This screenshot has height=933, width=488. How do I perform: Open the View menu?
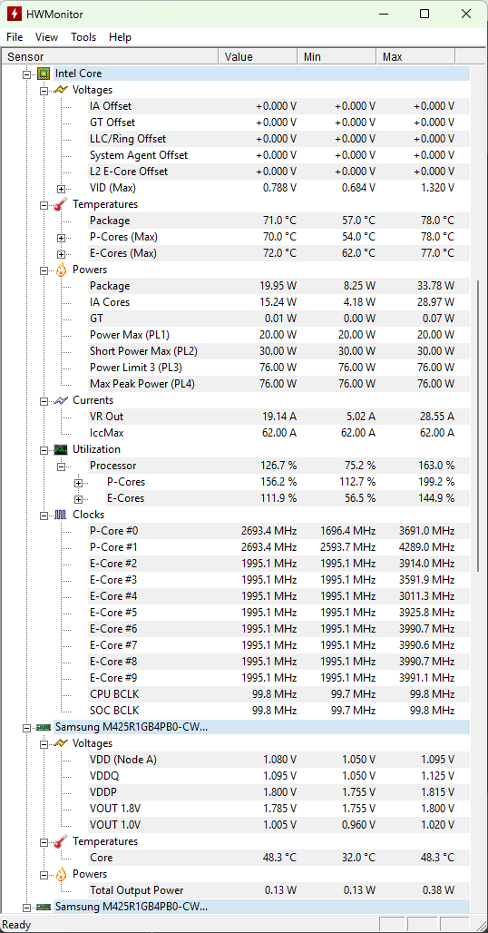(46, 37)
